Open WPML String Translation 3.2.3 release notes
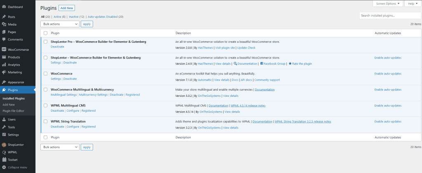This screenshot has width=422, height=173. [303, 122]
